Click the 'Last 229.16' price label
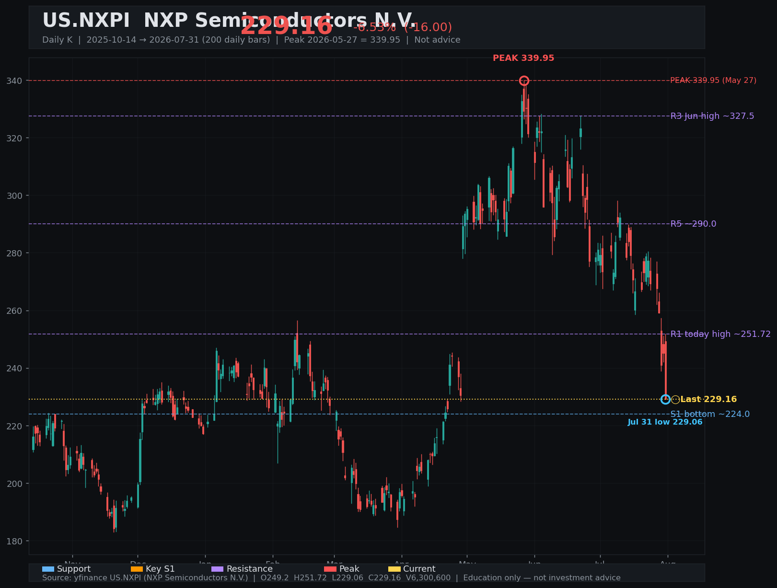 pos(708,399)
